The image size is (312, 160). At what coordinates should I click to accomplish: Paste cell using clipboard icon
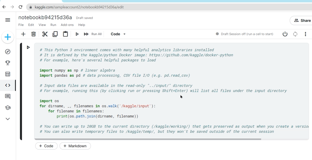click(66, 34)
